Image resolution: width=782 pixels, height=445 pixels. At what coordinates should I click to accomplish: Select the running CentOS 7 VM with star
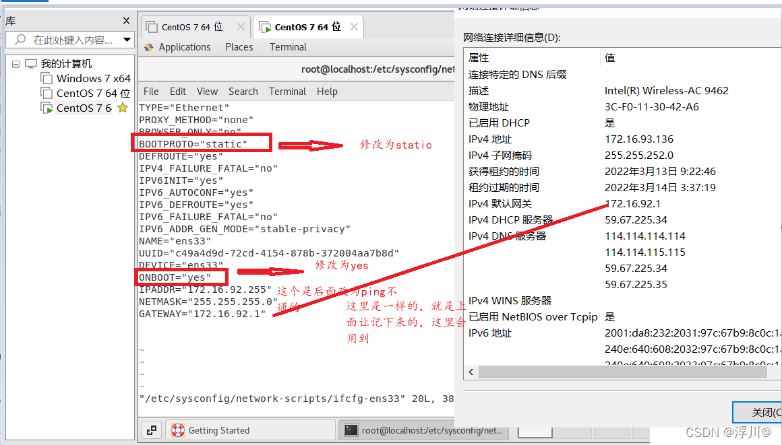(84, 108)
